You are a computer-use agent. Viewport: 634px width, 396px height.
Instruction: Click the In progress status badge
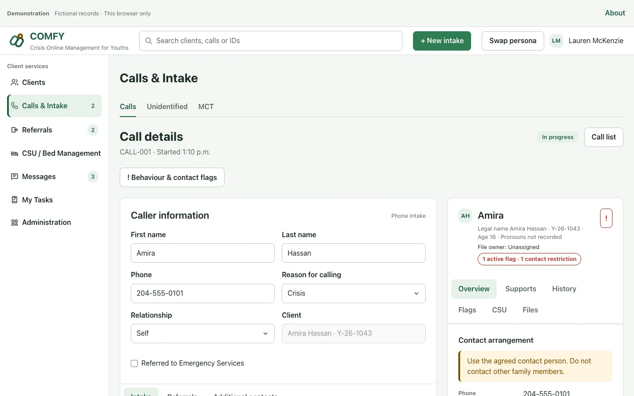(x=558, y=137)
